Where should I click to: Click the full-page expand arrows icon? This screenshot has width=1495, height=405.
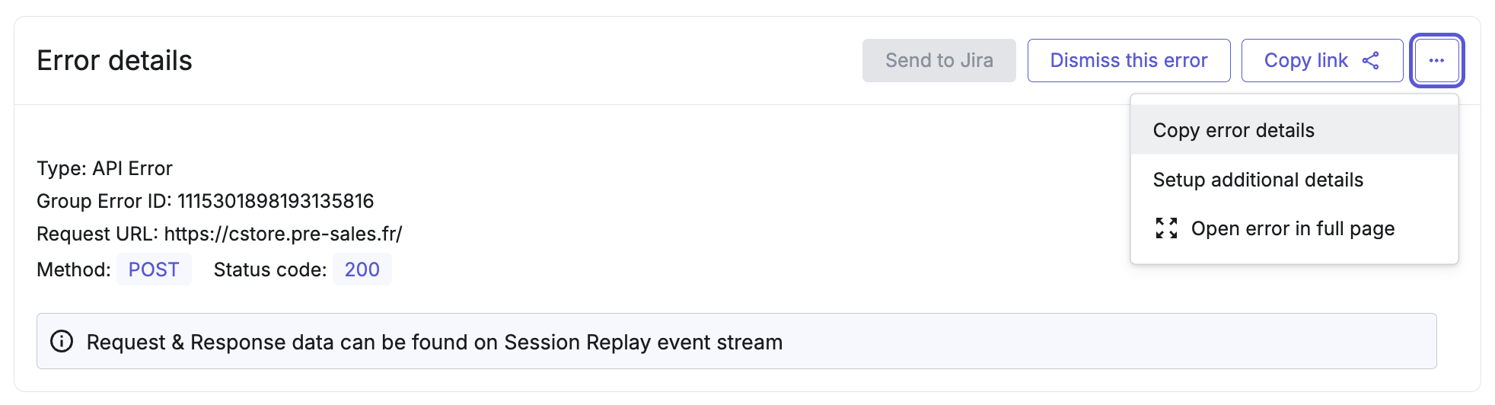coord(1166,228)
